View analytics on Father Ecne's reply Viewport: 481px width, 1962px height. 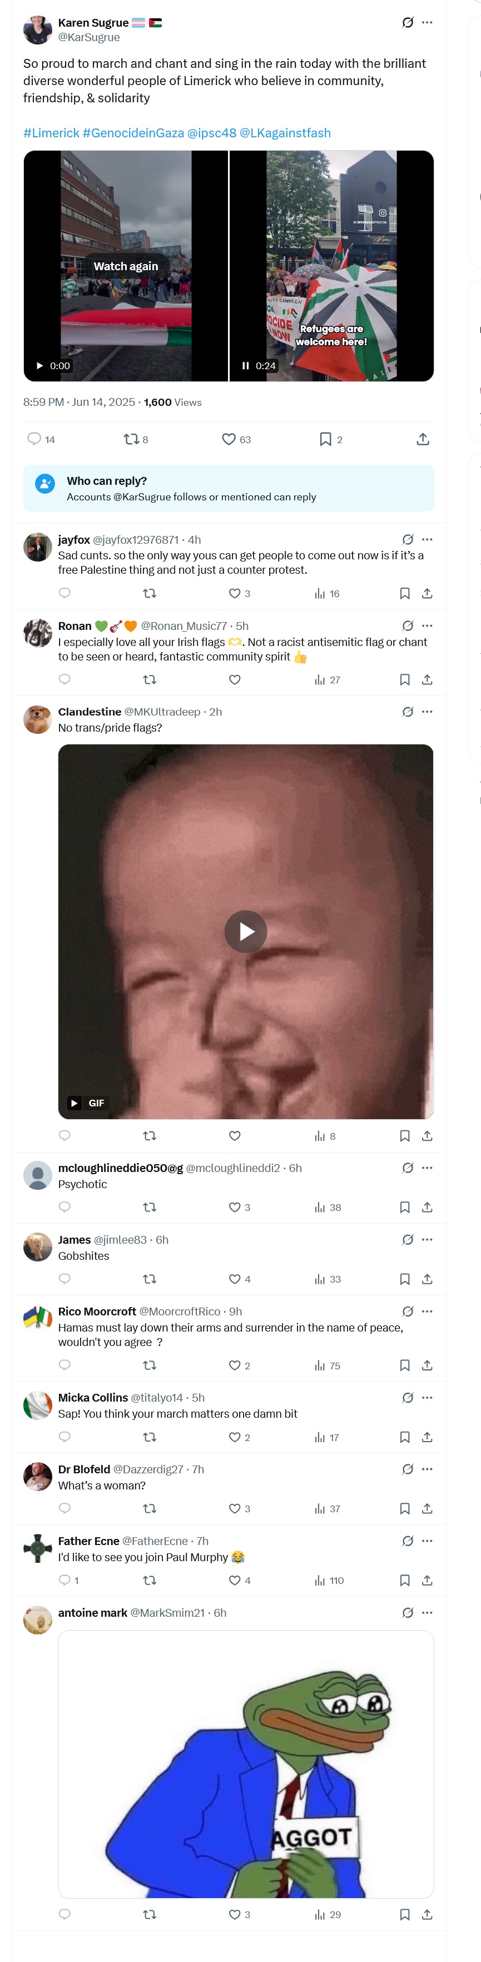point(329,1581)
